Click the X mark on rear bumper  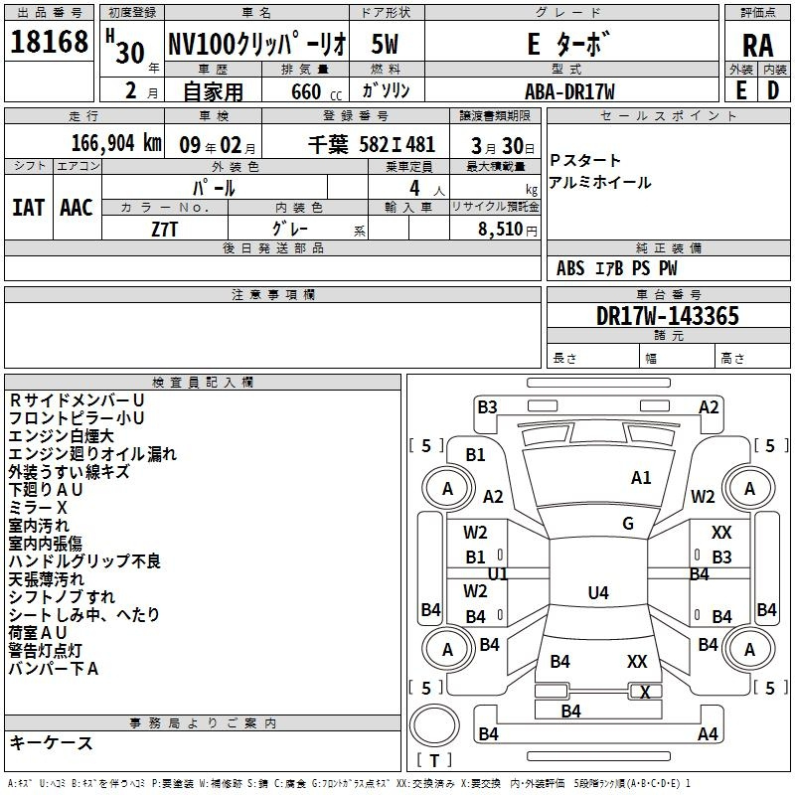coord(645,692)
